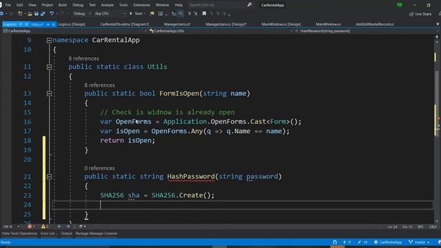
Task: Open the Package Manager Console tab
Action: 96,234
